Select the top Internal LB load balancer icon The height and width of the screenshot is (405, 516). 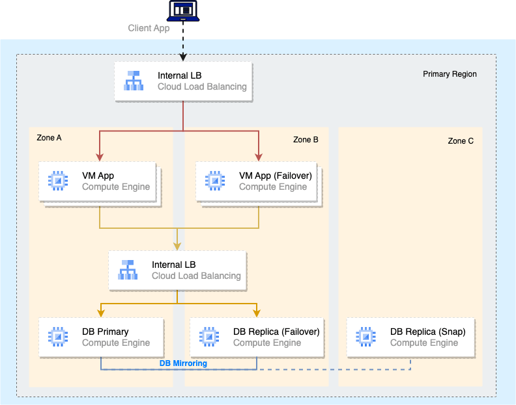click(x=134, y=81)
